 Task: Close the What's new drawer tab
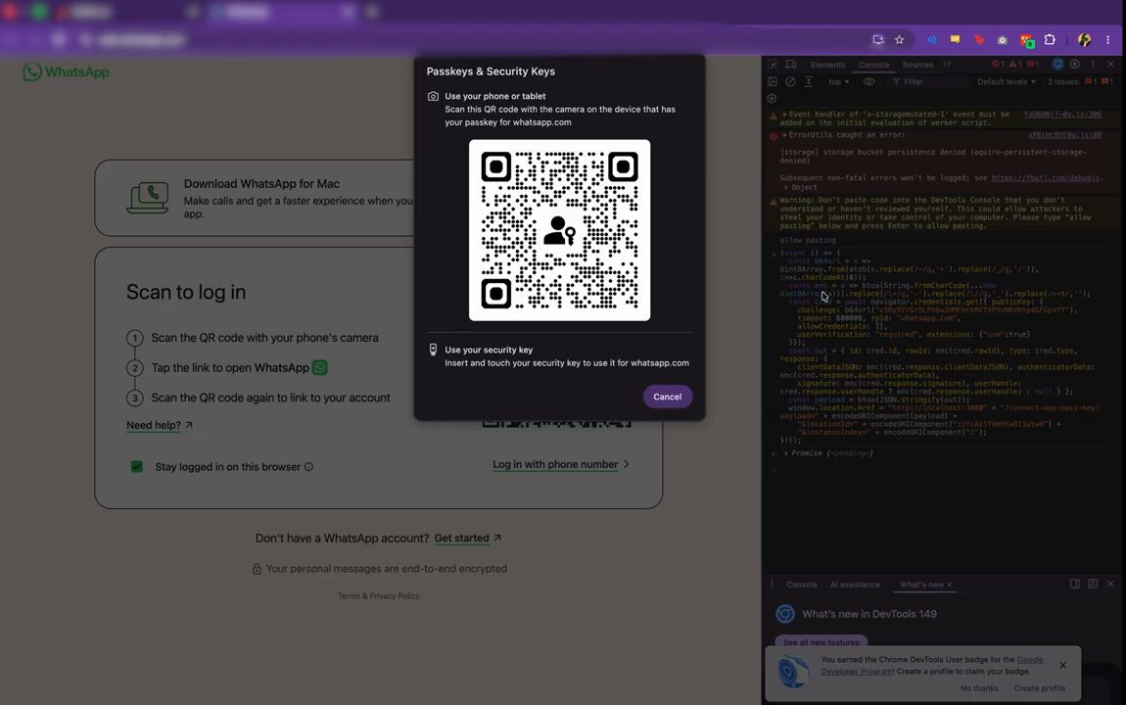click(950, 585)
